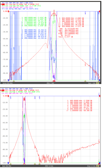This screenshot has width=102, height=168.
Task: Click the blue right-edge arrow at the upper plot's -100 dB line
Action: tap(99, 80)
